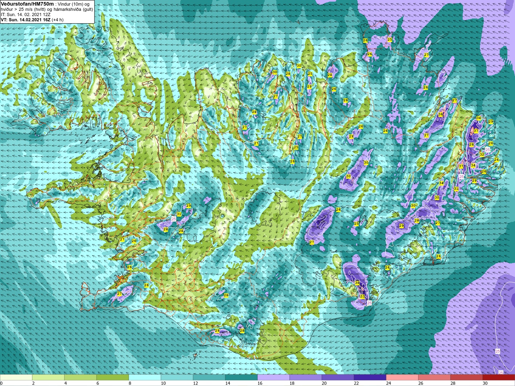Select the 14–16 m/s dark teal legend swatch
Image resolution: width=515 pixels, height=386 pixels.
pos(241,378)
